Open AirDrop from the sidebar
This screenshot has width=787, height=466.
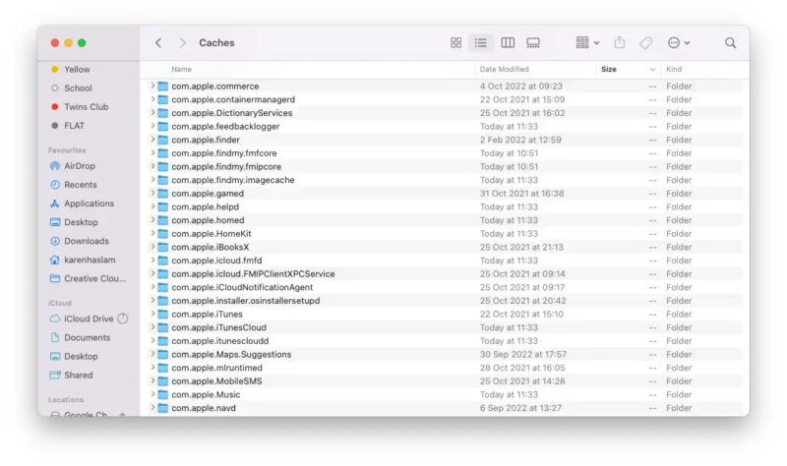click(80, 166)
